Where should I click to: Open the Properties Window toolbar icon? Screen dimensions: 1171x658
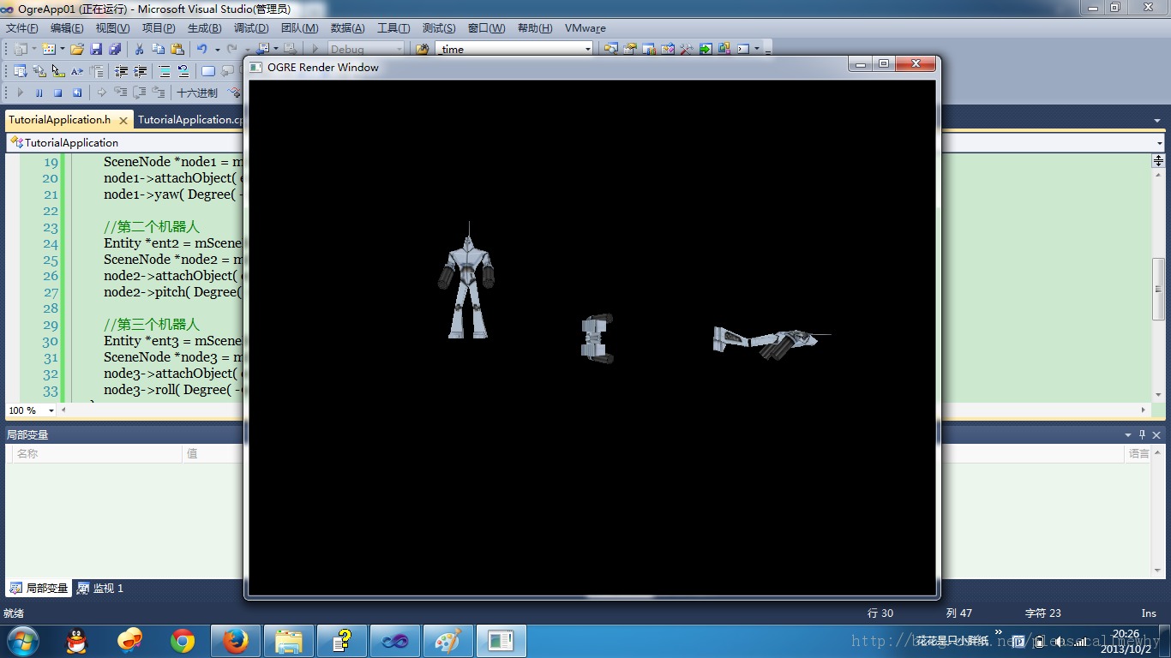(630, 49)
